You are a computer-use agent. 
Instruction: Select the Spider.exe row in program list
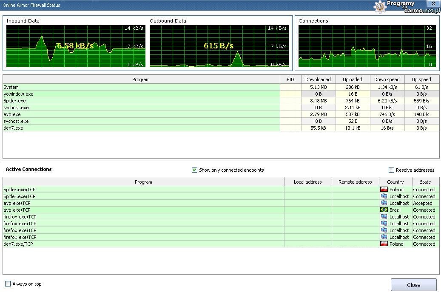tap(140, 101)
